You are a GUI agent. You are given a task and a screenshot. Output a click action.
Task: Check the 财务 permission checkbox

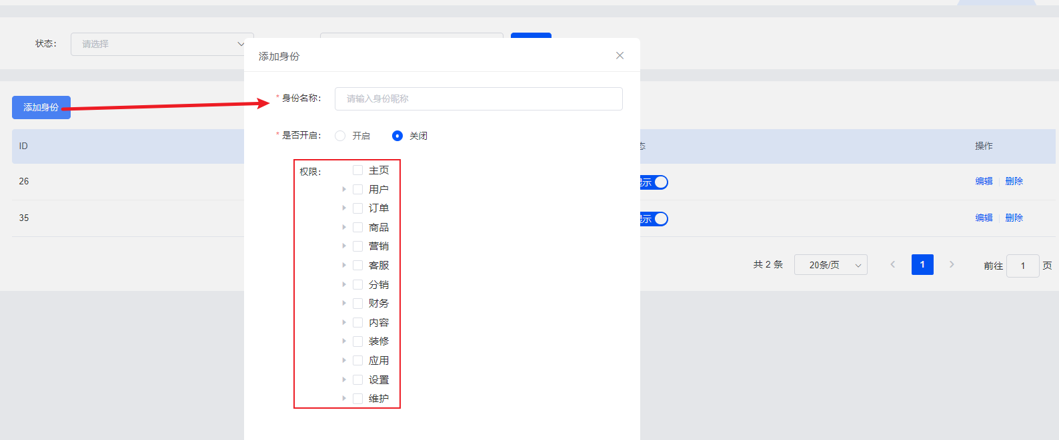[358, 304]
